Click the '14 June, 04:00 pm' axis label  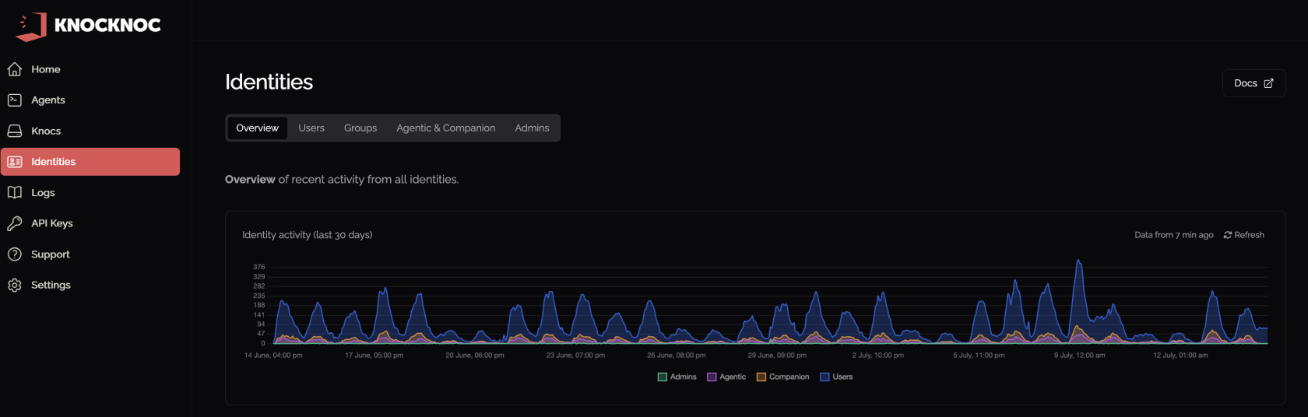coord(273,356)
